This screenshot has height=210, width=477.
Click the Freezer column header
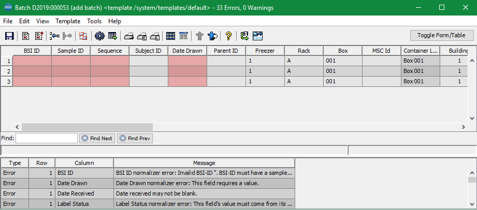pos(265,51)
